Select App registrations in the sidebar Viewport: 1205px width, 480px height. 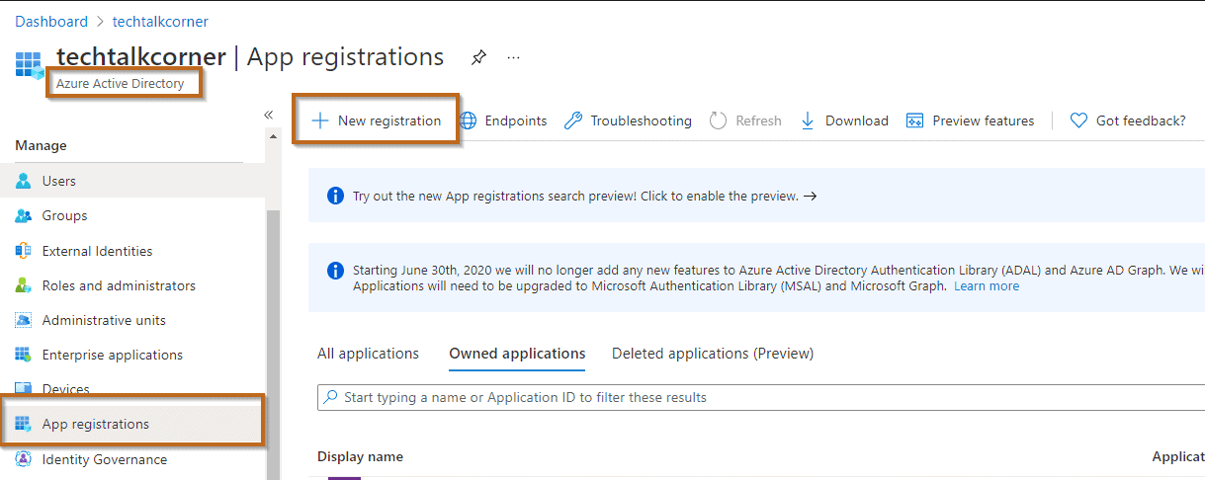(x=132, y=424)
